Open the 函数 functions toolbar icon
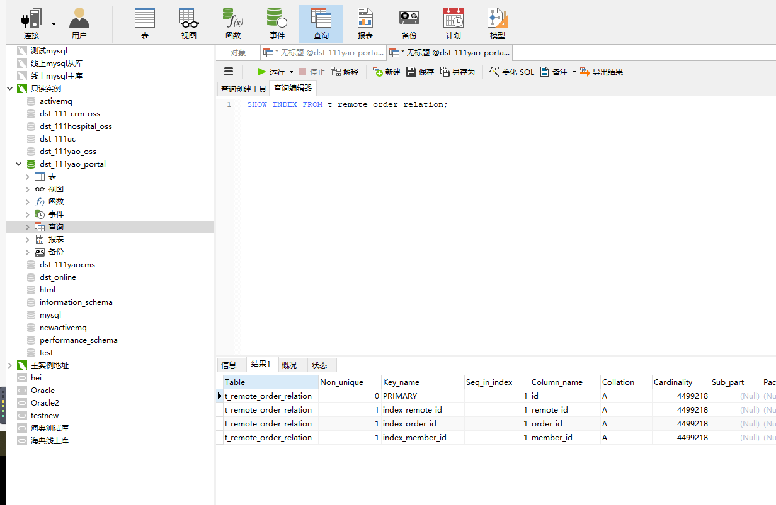The height and width of the screenshot is (505, 776). coord(233,24)
